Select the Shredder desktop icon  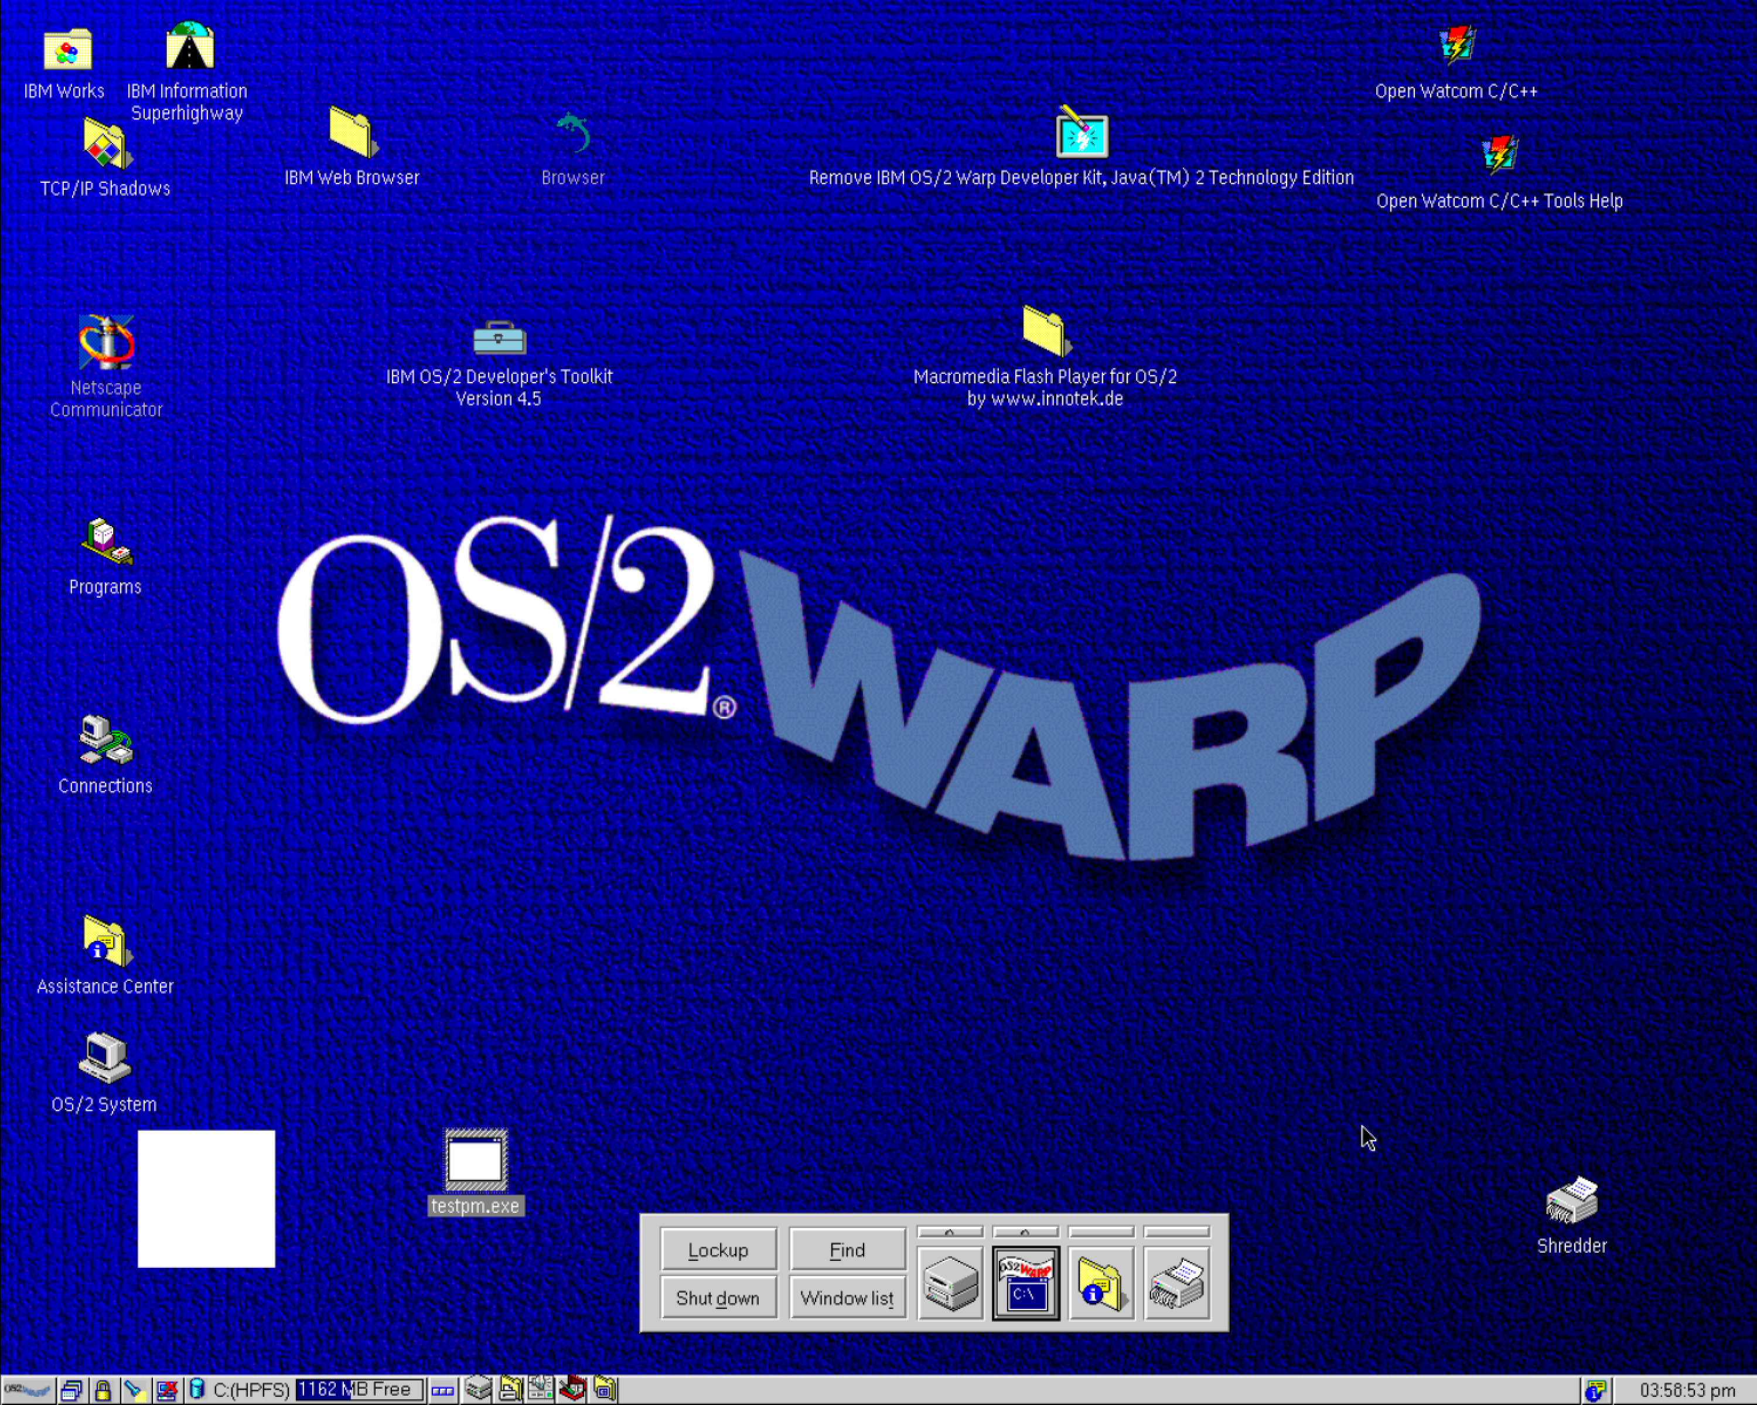1572,1199
